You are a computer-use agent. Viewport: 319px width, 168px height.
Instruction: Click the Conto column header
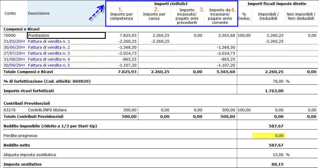coord(10,13)
